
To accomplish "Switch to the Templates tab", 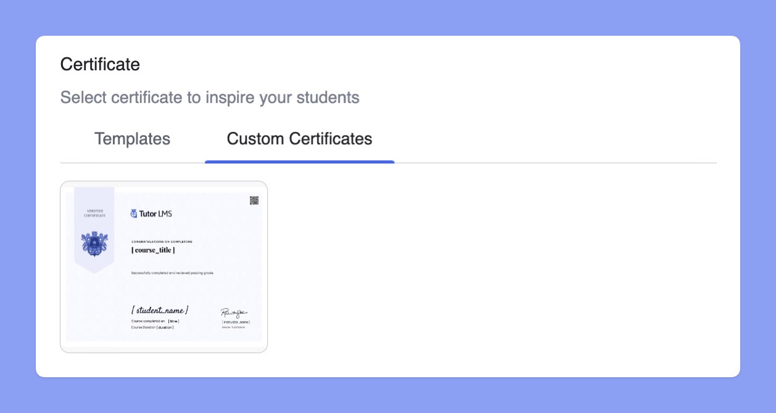I will click(132, 139).
